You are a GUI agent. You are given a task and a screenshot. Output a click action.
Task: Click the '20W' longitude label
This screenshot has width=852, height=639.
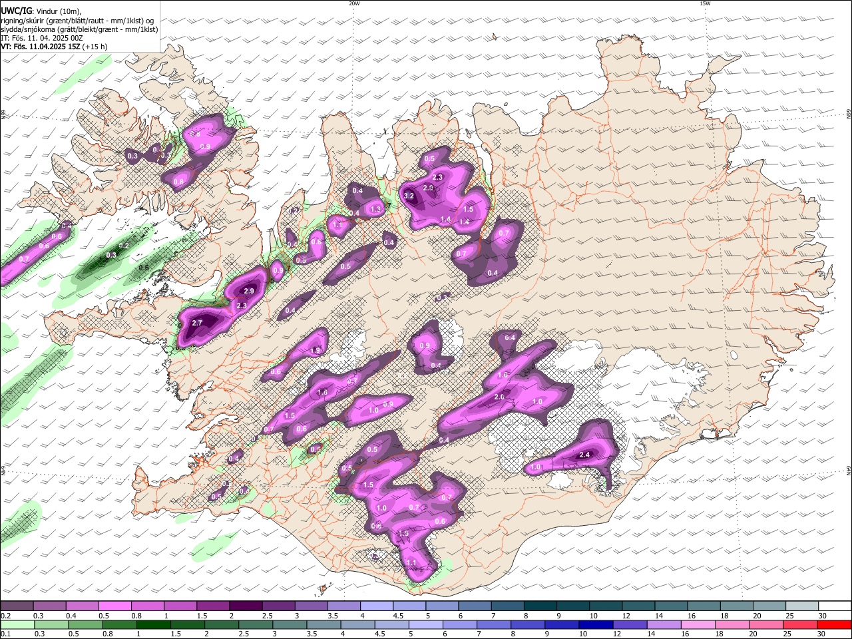coord(354,3)
